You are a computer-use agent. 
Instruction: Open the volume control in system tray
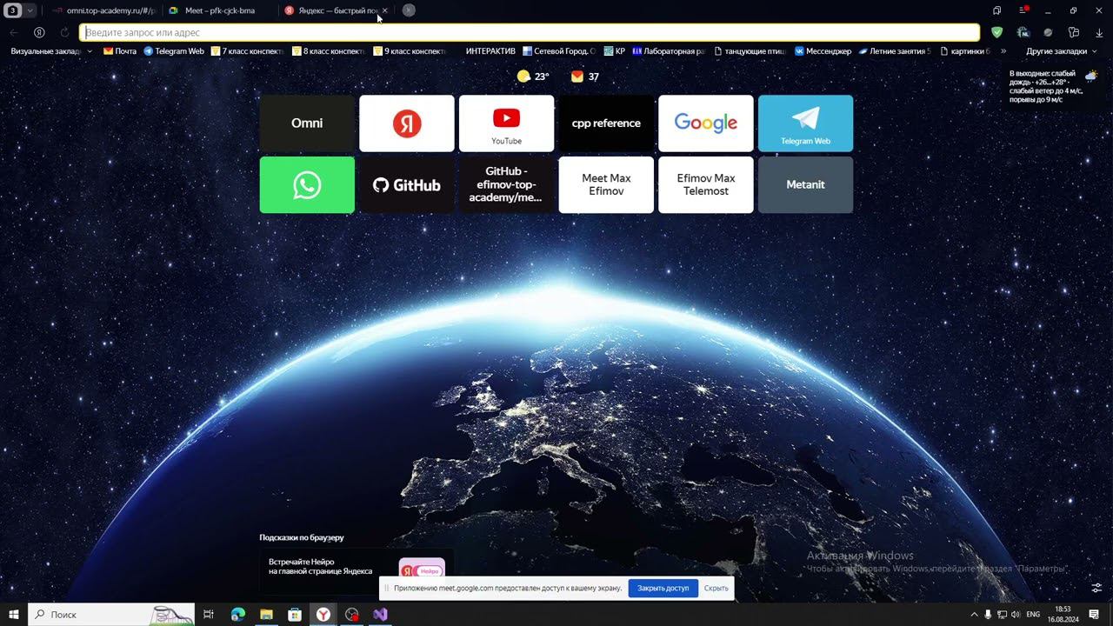click(1016, 615)
